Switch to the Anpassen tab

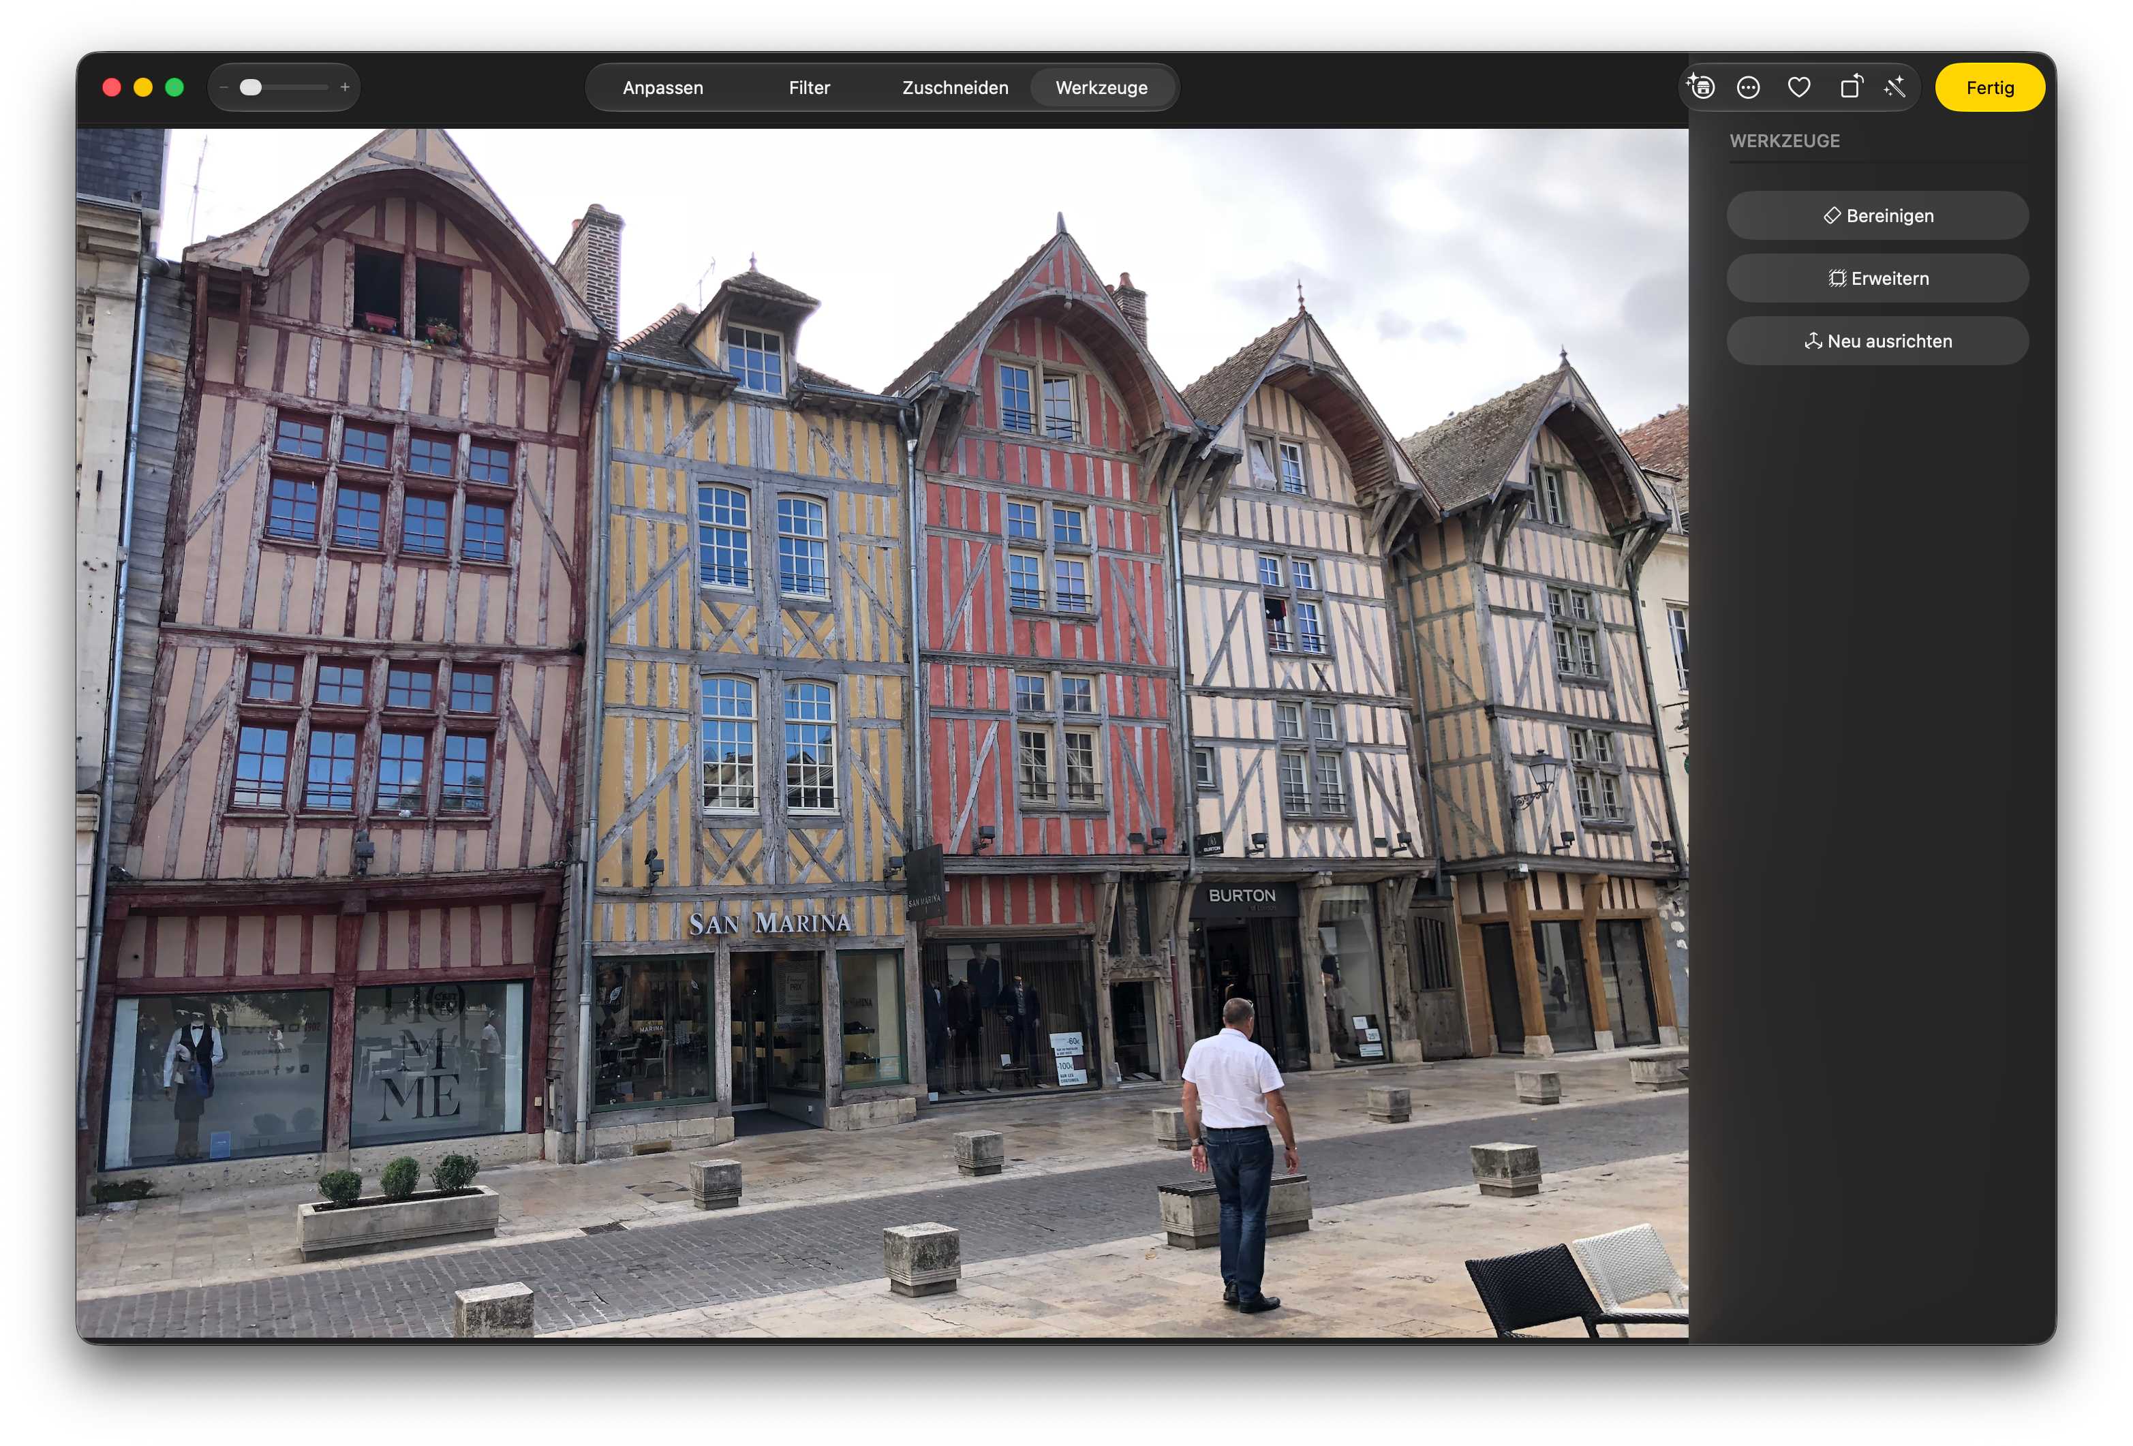(662, 87)
